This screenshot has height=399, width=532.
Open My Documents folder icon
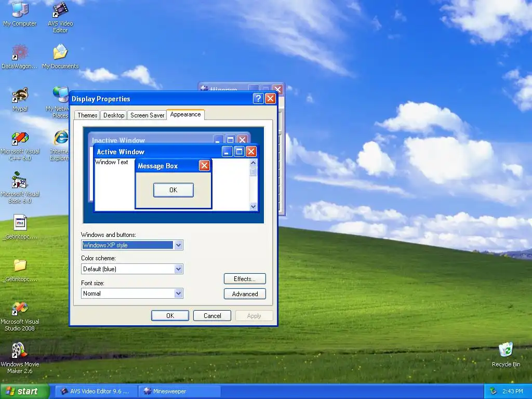coord(60,56)
